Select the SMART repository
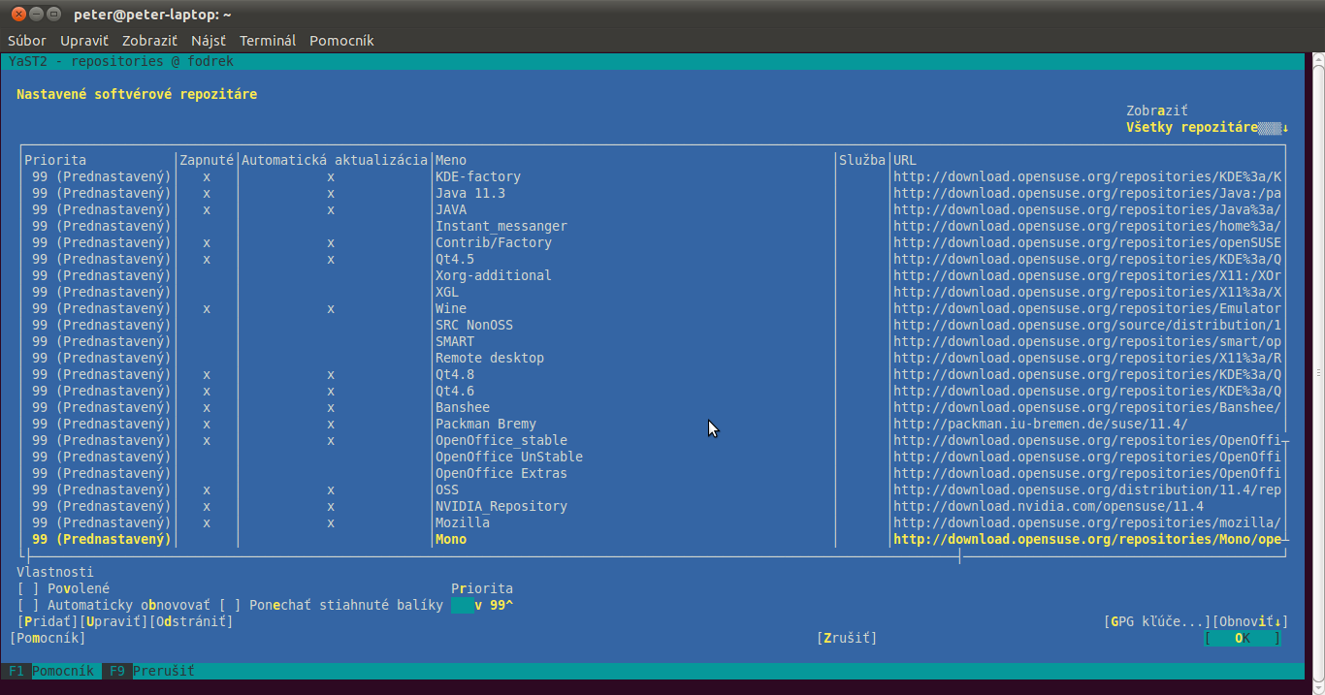This screenshot has width=1325, height=695. point(455,341)
